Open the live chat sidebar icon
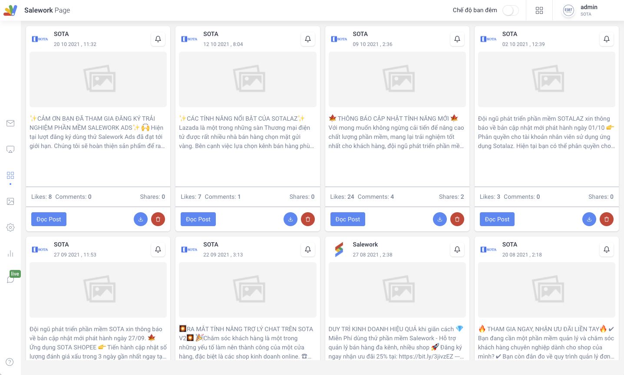The image size is (624, 375). 10,280
